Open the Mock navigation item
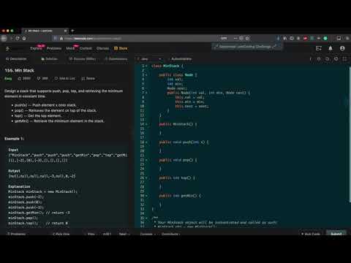The height and width of the screenshot is (263, 351). click(x=70, y=48)
